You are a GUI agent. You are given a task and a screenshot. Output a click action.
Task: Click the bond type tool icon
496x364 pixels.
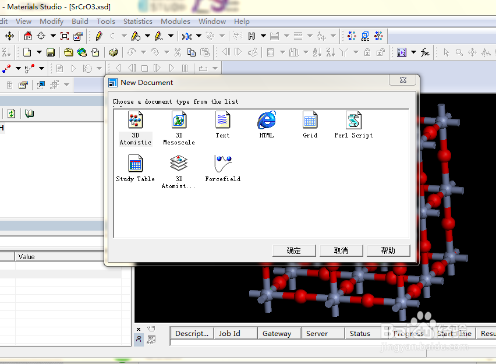[6, 68]
